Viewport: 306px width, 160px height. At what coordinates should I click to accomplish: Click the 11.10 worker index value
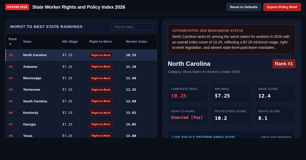(x=131, y=67)
